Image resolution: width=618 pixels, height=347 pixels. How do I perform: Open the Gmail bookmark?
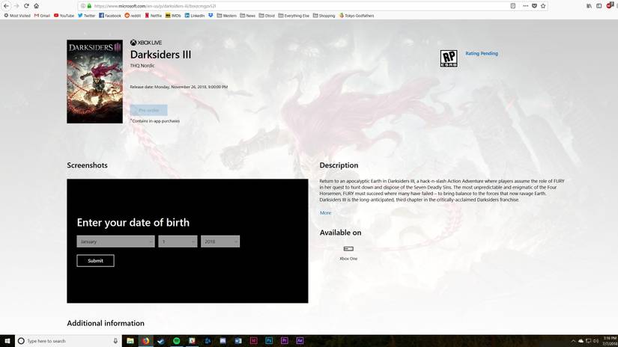point(42,15)
